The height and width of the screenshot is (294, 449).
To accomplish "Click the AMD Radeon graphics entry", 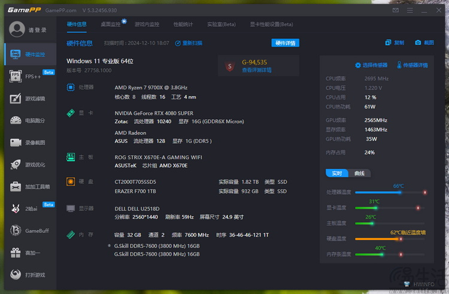I will coord(131,133).
